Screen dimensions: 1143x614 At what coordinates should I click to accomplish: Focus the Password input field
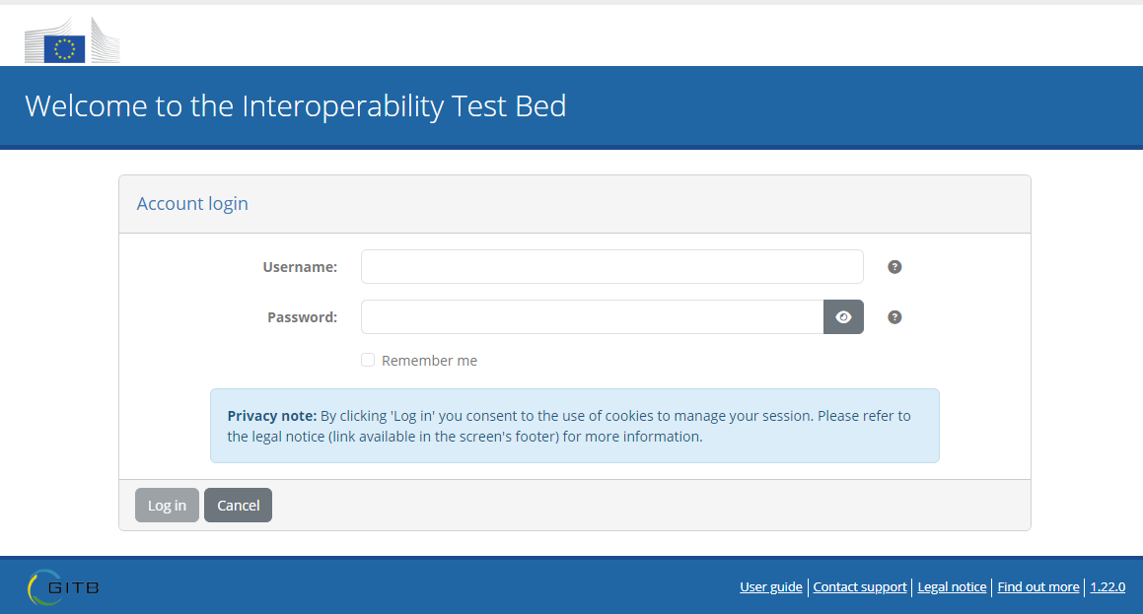click(x=592, y=317)
